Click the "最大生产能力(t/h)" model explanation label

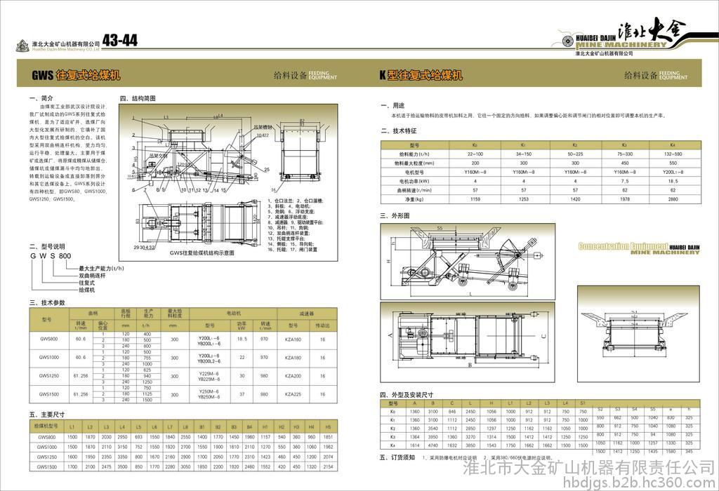(101, 269)
